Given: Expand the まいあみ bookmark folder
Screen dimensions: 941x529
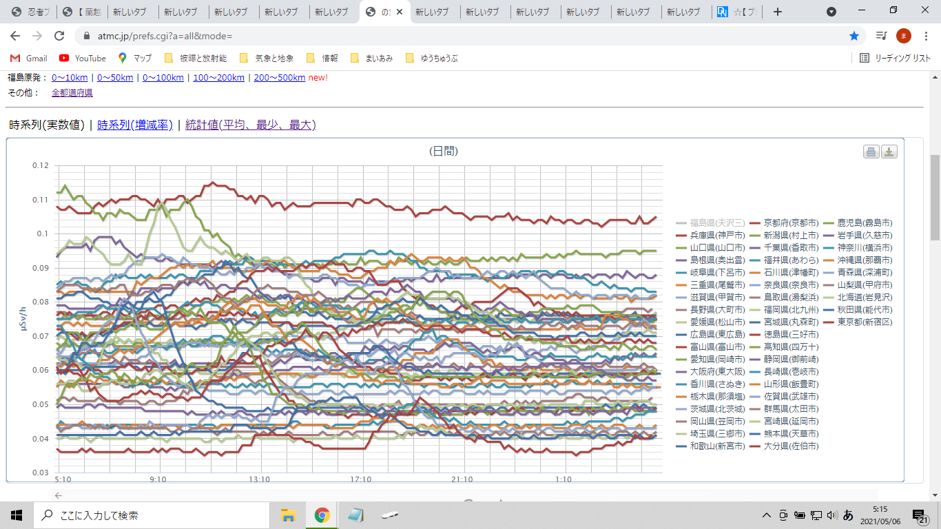Looking at the screenshot, I should (371, 59).
